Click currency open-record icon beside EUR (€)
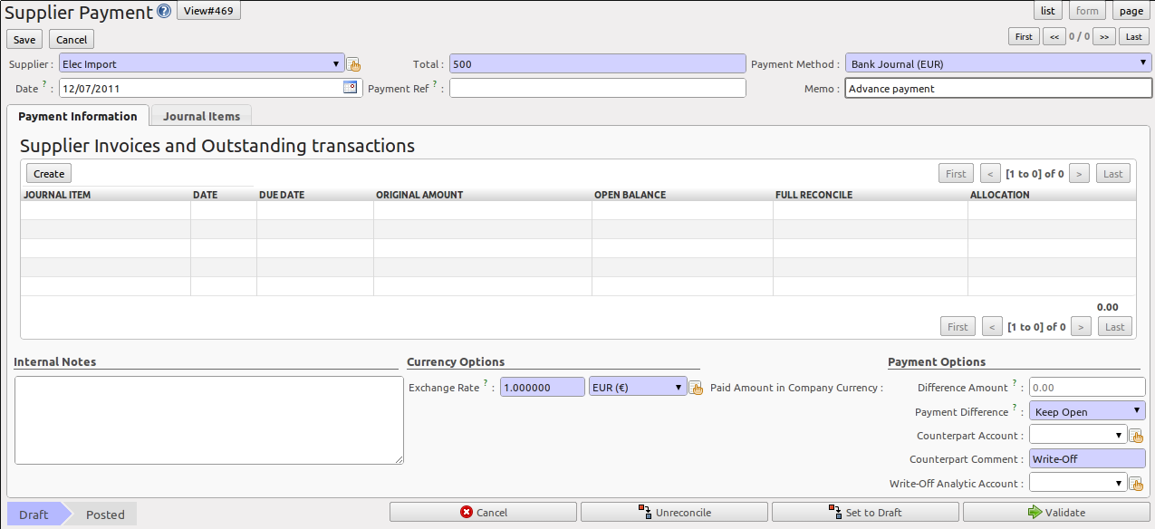Viewport: 1155px width, 529px height. pos(696,388)
